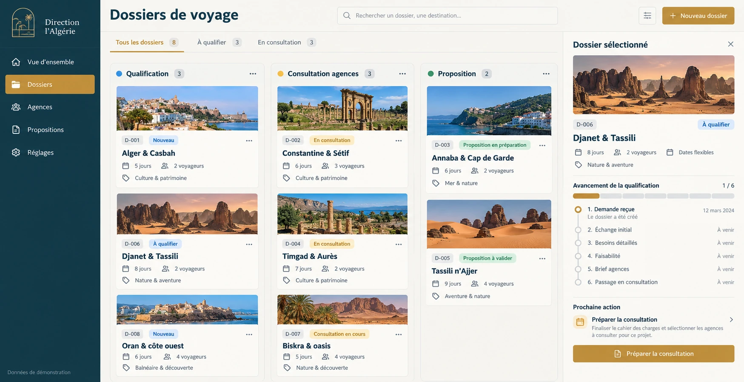The image size is (744, 382).
Task: Open the Tassili n'Ajjer dossier title
Action: [454, 271]
